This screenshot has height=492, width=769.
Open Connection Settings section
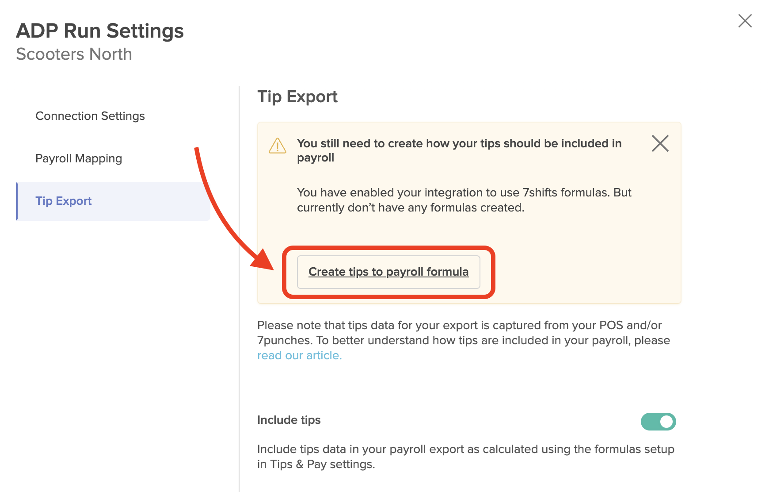point(90,116)
